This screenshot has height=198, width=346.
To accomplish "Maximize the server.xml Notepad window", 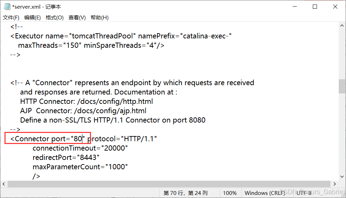I will tap(315, 7).
